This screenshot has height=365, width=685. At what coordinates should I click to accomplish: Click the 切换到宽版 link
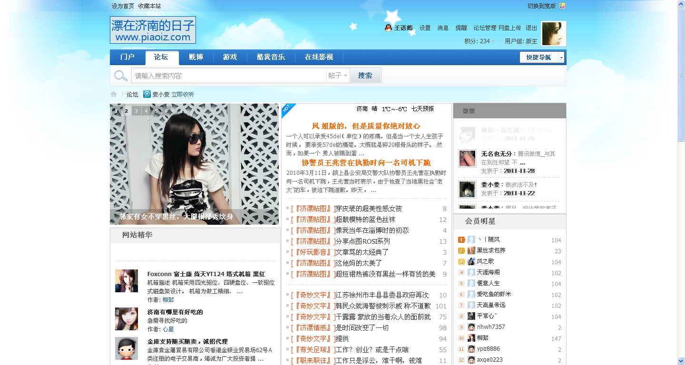(542, 6)
